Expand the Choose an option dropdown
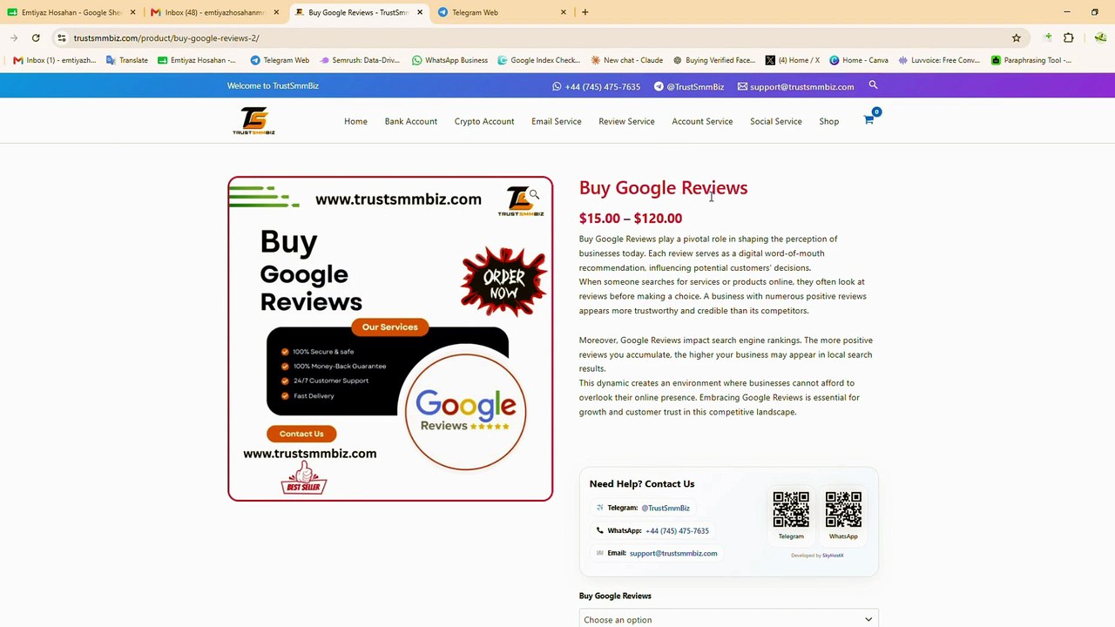This screenshot has width=1115, height=627. [728, 619]
